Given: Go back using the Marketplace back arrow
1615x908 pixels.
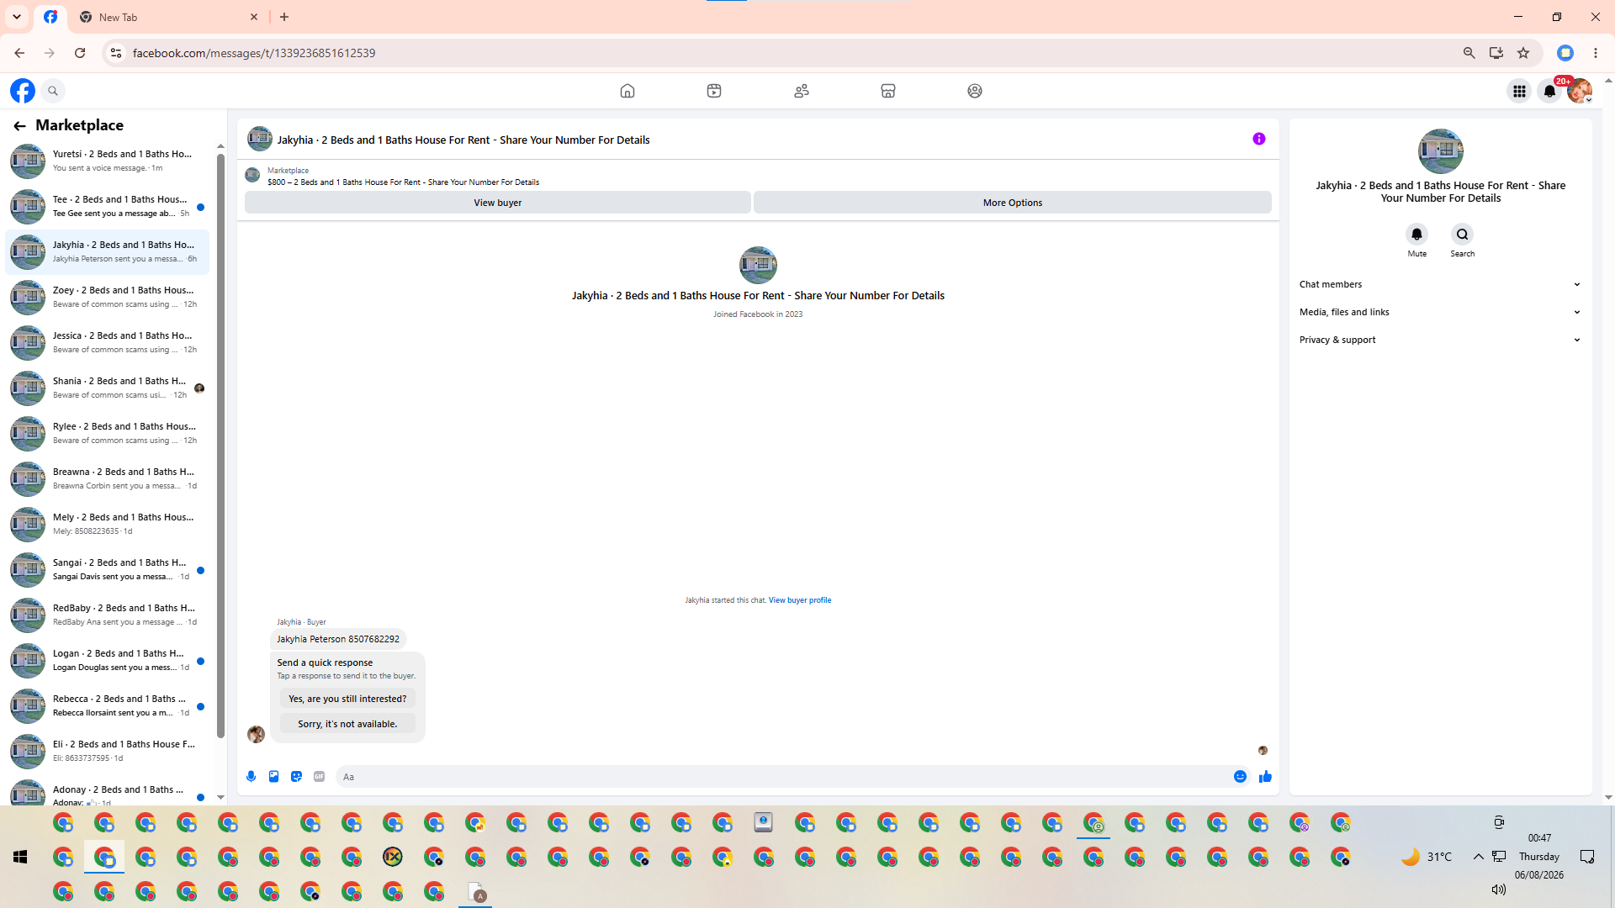Looking at the screenshot, I should click(19, 125).
